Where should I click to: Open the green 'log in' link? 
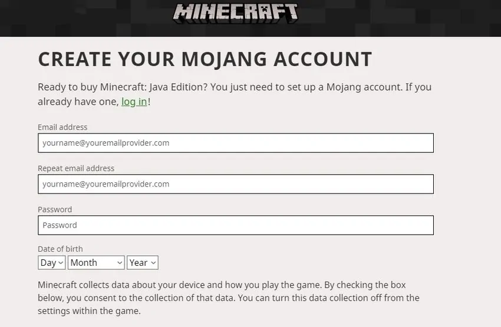click(x=134, y=102)
